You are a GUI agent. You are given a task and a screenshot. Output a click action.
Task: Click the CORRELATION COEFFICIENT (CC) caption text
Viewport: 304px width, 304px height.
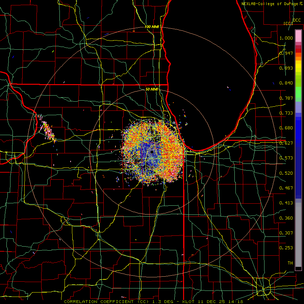(x=106, y=302)
